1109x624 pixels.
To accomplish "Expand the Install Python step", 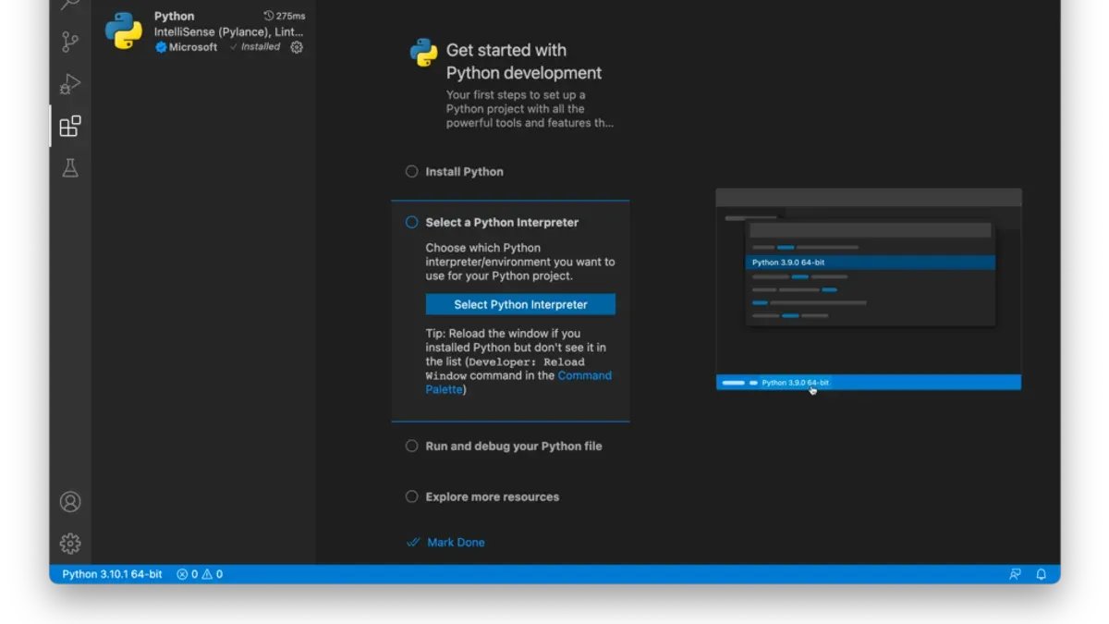I will 464,172.
